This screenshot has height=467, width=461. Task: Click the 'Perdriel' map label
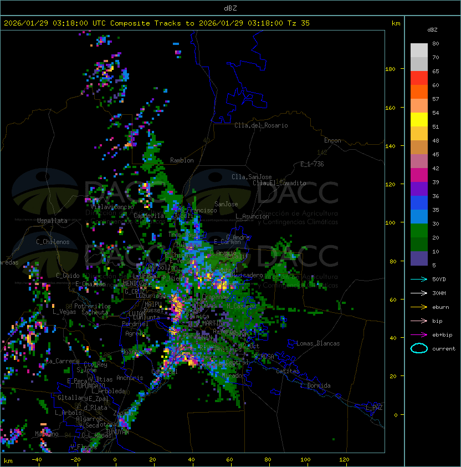[135, 323]
